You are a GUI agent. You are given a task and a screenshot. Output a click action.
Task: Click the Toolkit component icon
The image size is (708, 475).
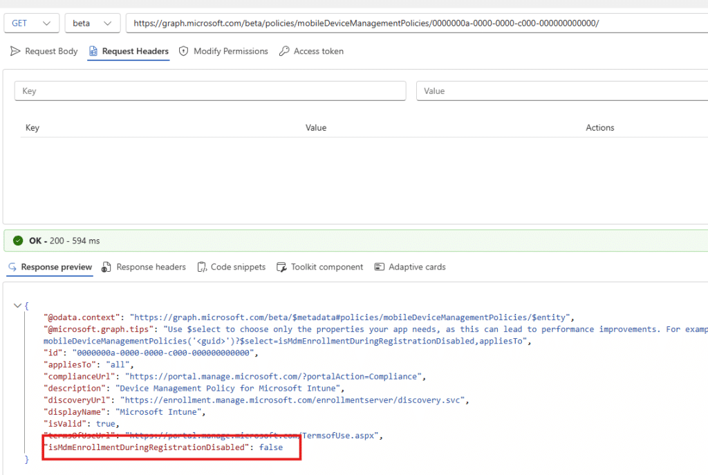pyautogui.click(x=281, y=267)
